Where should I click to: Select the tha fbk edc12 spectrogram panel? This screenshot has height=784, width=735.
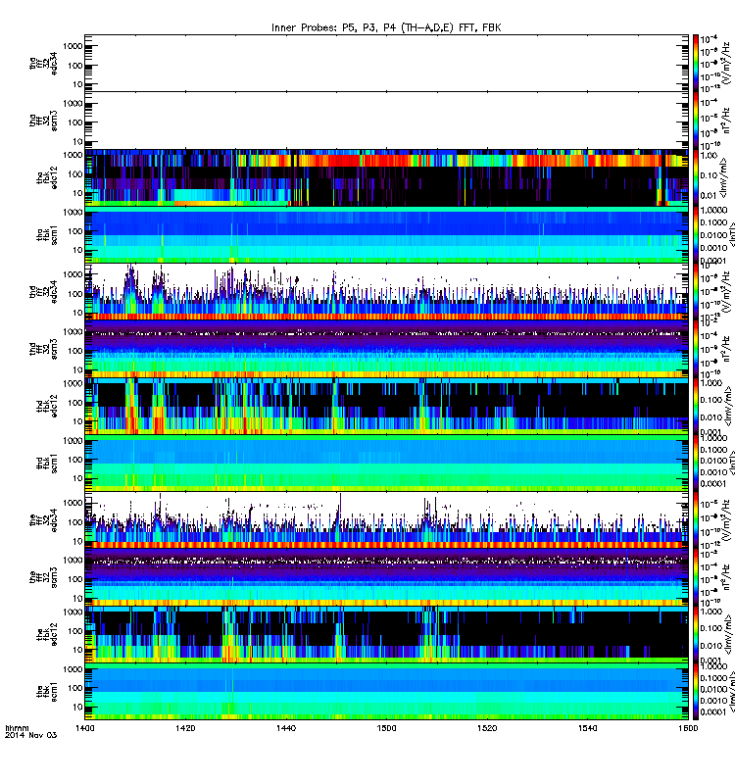point(386,177)
